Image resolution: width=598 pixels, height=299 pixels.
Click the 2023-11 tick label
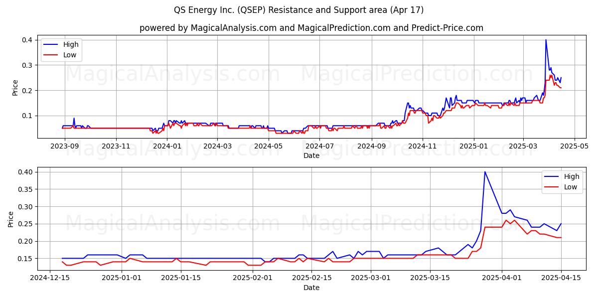coord(116,146)
